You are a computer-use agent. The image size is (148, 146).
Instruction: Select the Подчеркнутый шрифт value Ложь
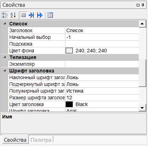pyautogui.click(x=102, y=84)
